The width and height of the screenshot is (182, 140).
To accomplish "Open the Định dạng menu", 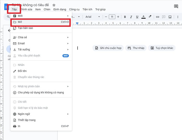I will point(60,9).
